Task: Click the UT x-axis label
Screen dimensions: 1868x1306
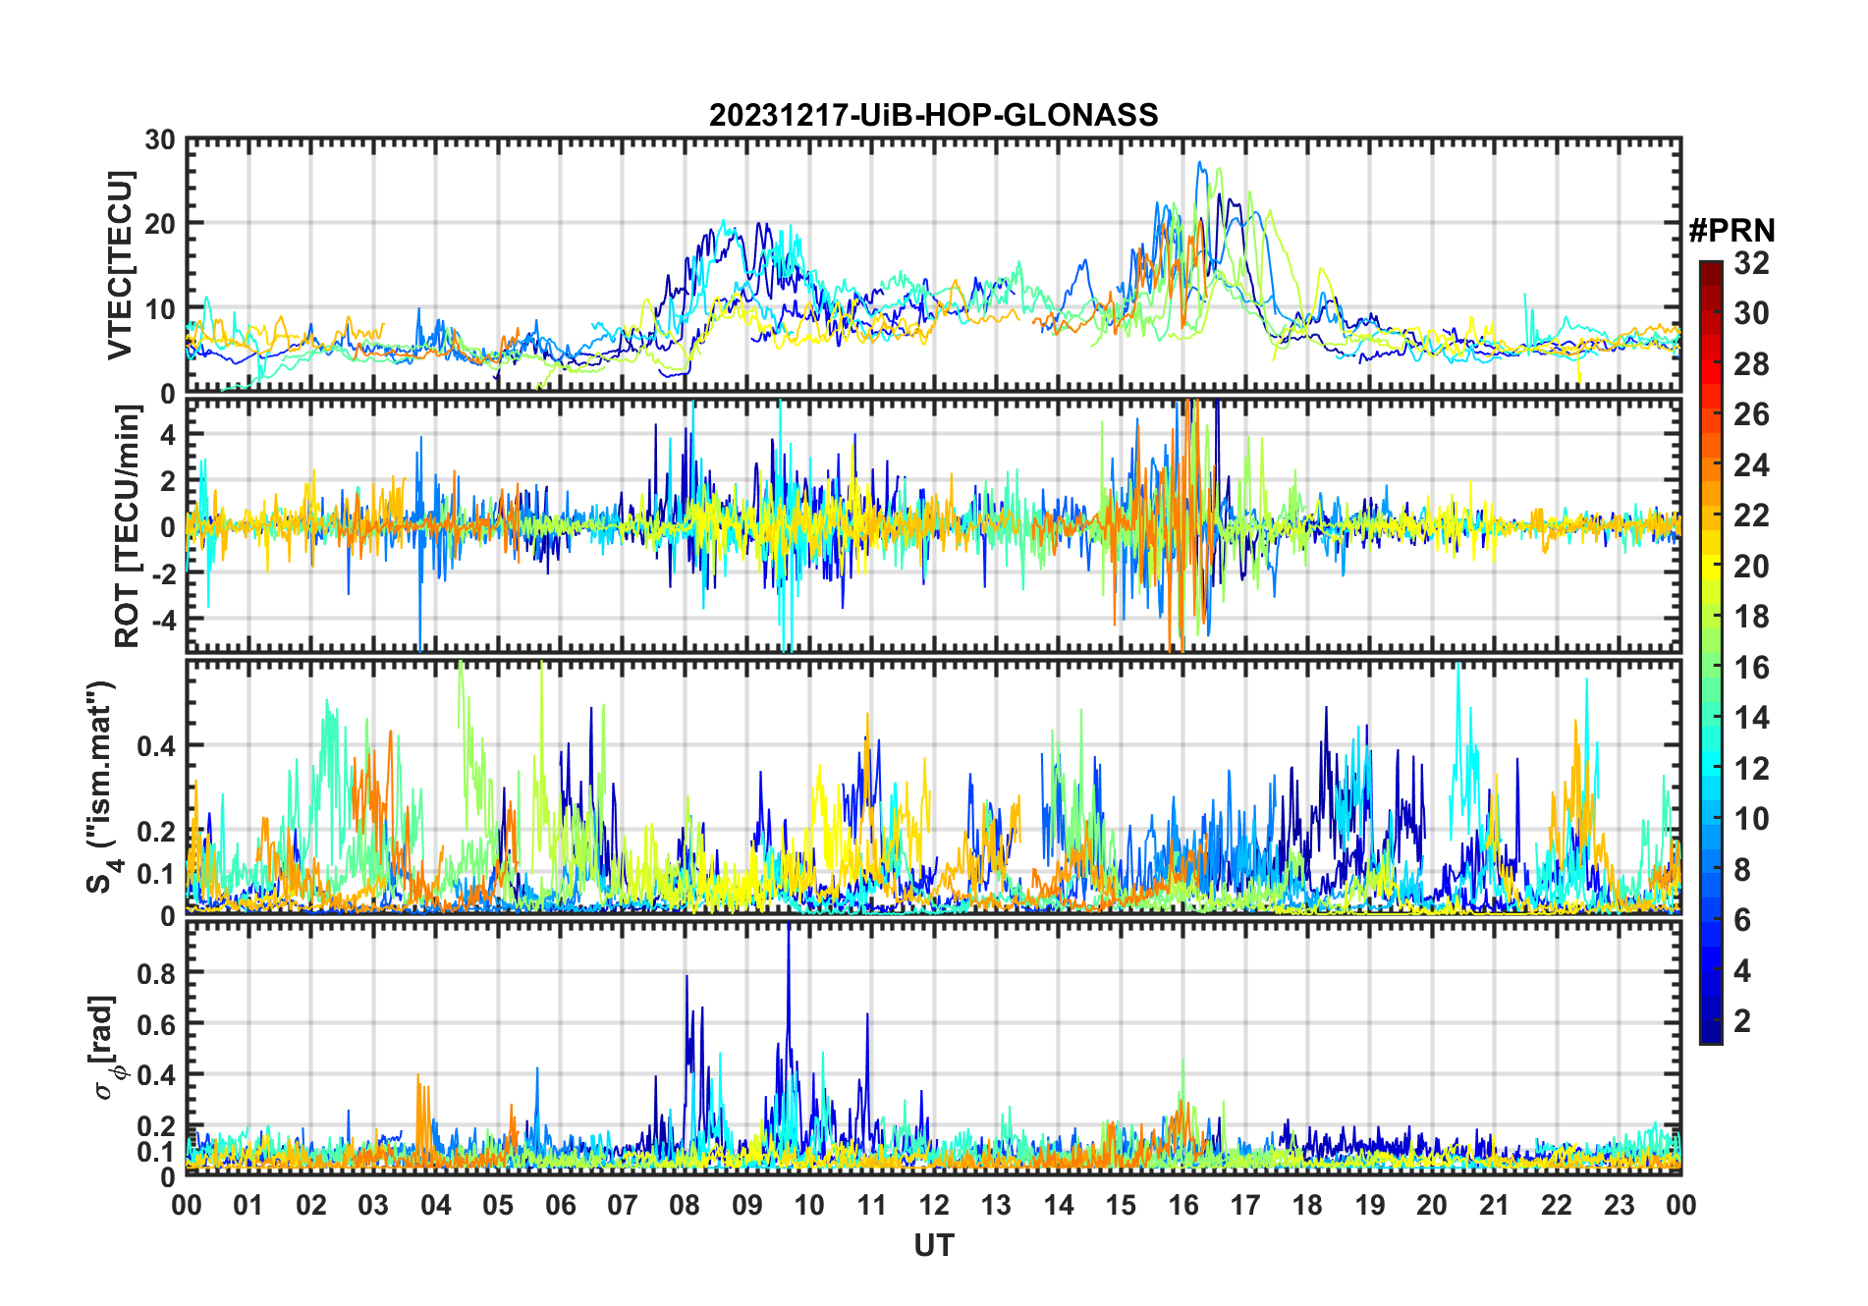Action: click(x=933, y=1246)
